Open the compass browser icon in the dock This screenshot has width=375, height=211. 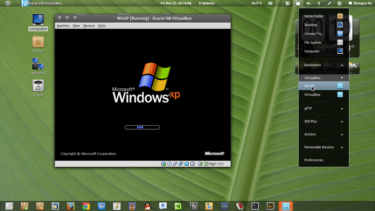[x=102, y=206]
